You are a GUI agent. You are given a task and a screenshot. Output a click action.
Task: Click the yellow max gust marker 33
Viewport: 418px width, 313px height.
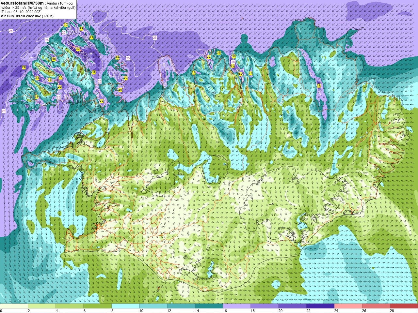coord(37,78)
